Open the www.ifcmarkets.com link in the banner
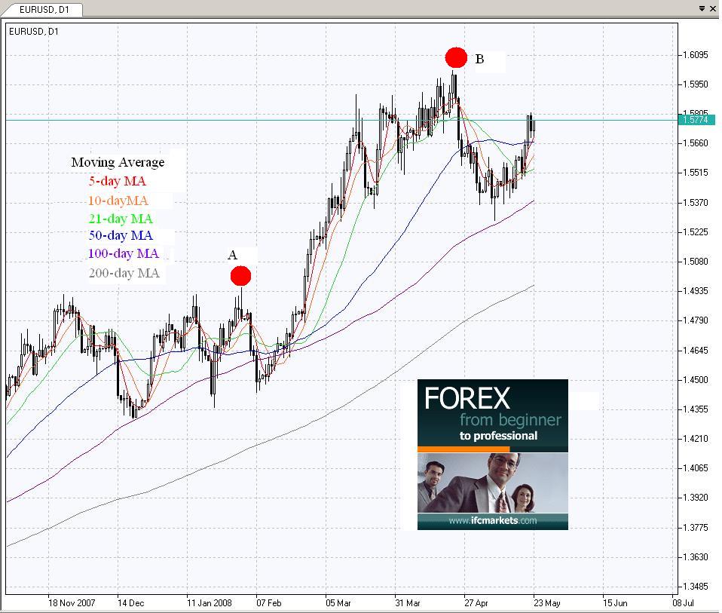 click(x=493, y=520)
